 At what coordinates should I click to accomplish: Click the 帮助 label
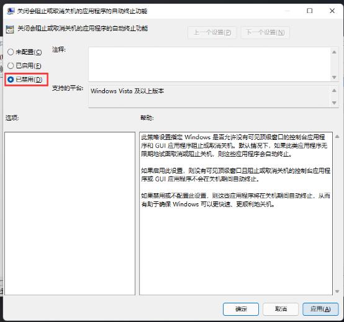pyautogui.click(x=147, y=117)
